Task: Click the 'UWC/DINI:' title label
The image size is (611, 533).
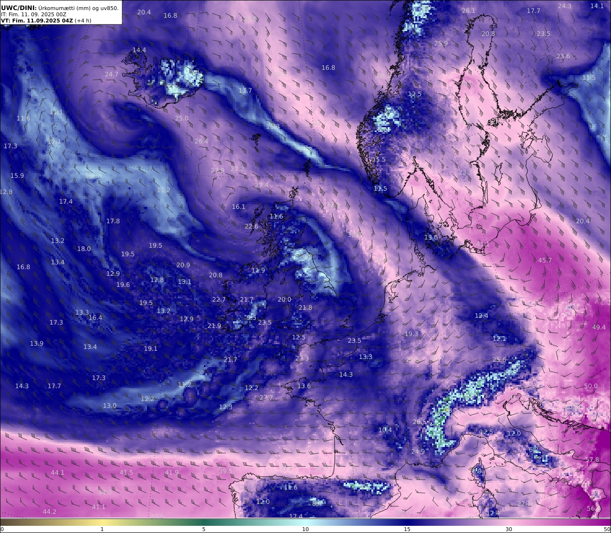Action: [19, 8]
